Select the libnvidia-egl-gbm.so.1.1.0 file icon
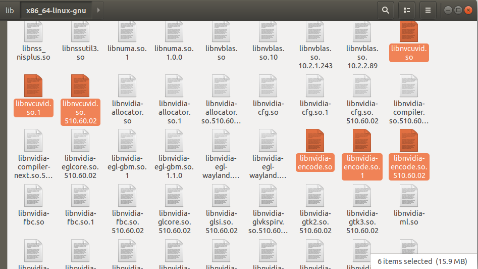This screenshot has height=269, width=478. 174,141
